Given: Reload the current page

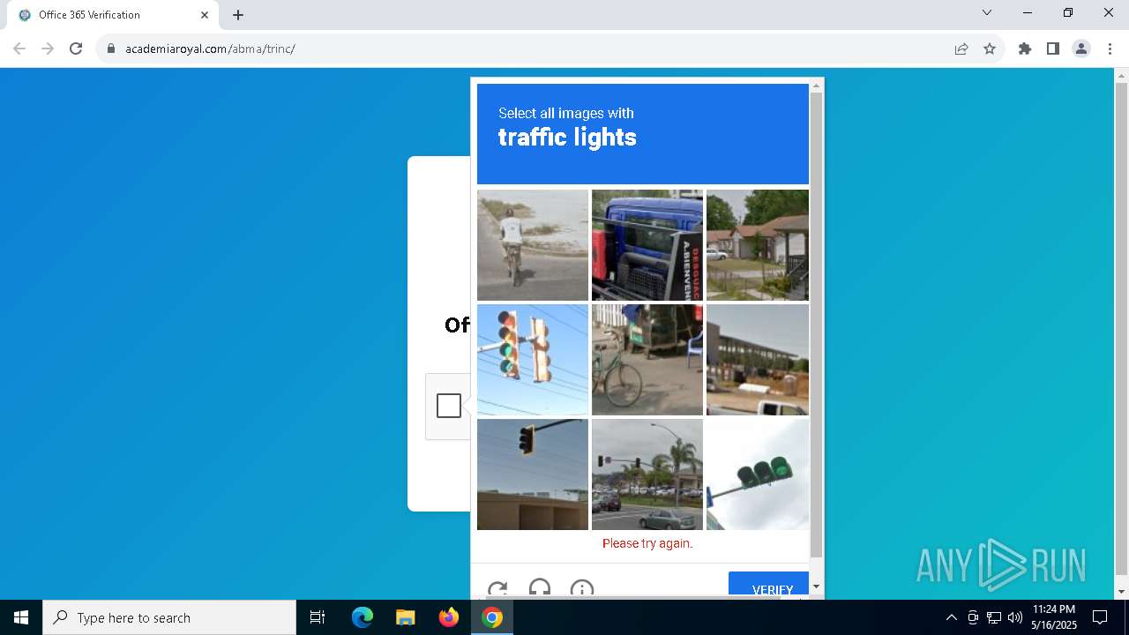Looking at the screenshot, I should [x=76, y=49].
